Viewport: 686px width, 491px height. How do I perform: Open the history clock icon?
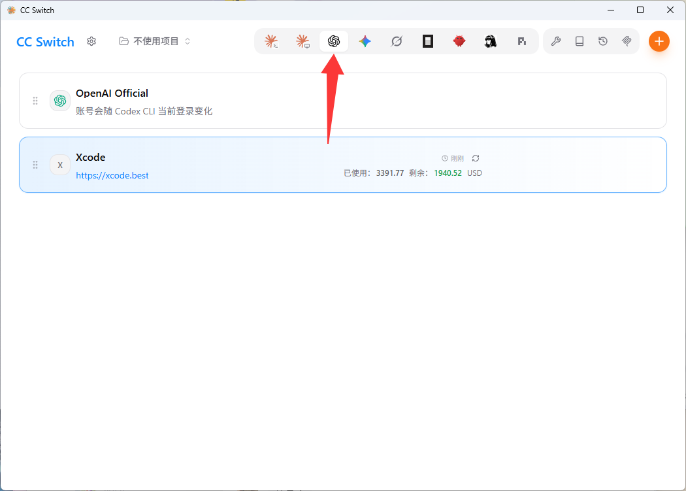[603, 42]
